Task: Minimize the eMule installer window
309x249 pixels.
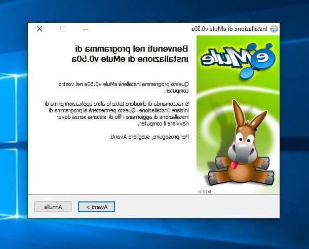Action: pos(85,29)
